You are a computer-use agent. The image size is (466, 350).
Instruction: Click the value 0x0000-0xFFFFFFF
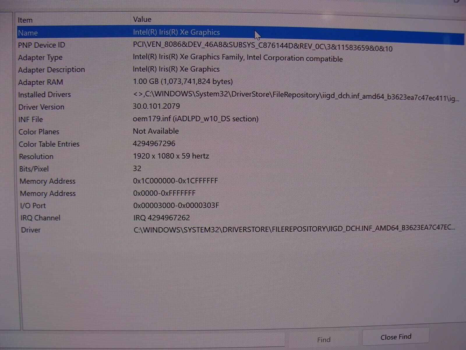point(164,193)
